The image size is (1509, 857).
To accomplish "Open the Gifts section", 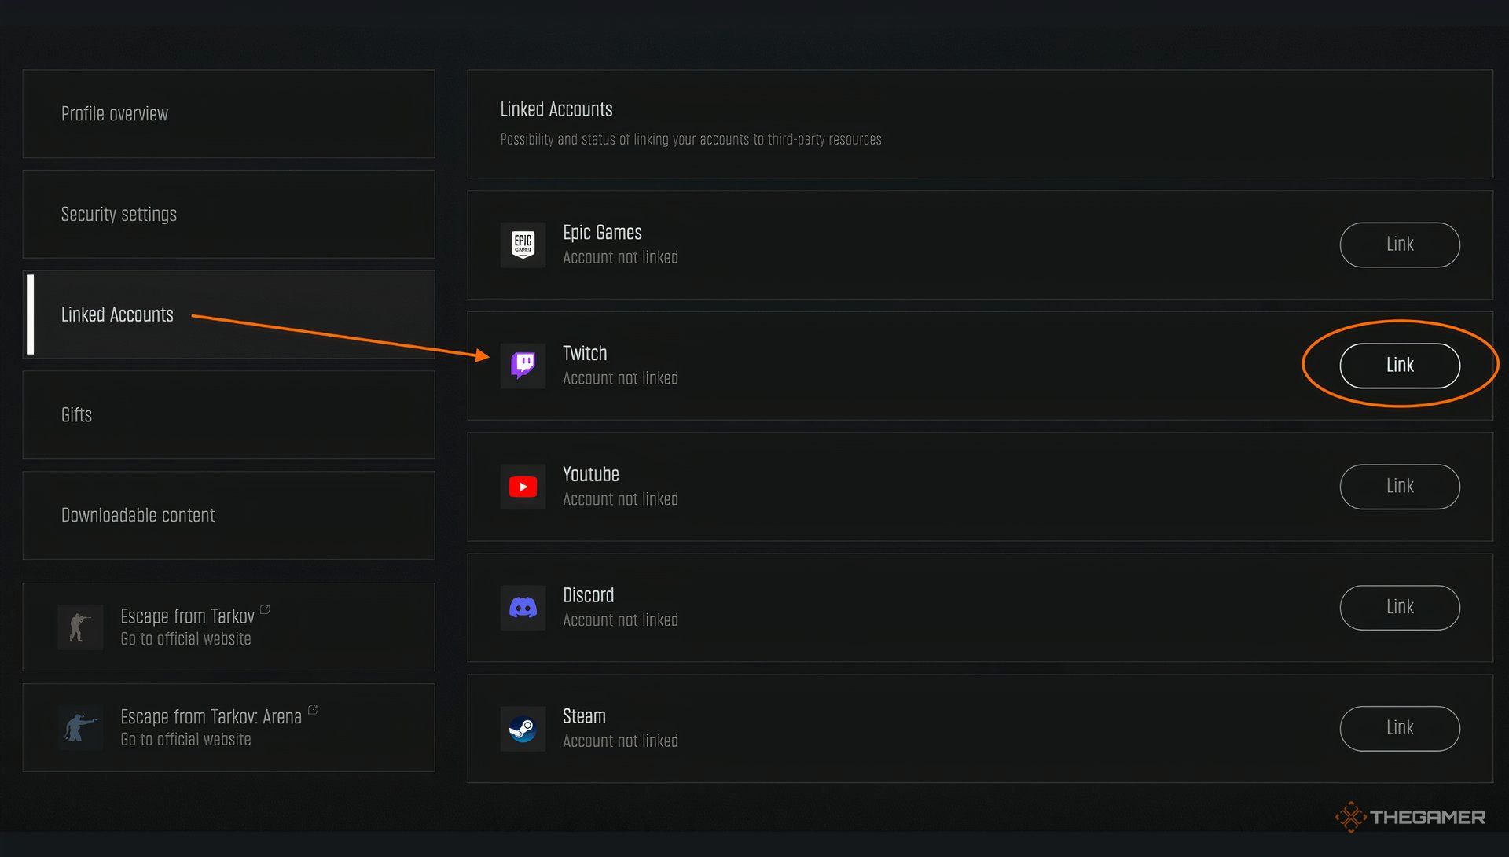I will tap(228, 415).
